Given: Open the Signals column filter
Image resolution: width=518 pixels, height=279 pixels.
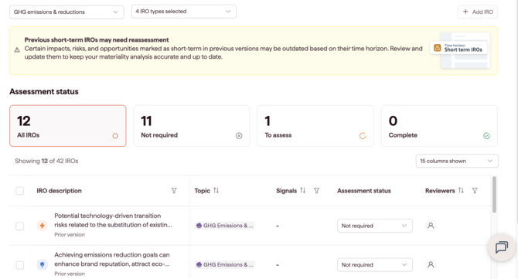Looking at the screenshot, I should (316, 191).
